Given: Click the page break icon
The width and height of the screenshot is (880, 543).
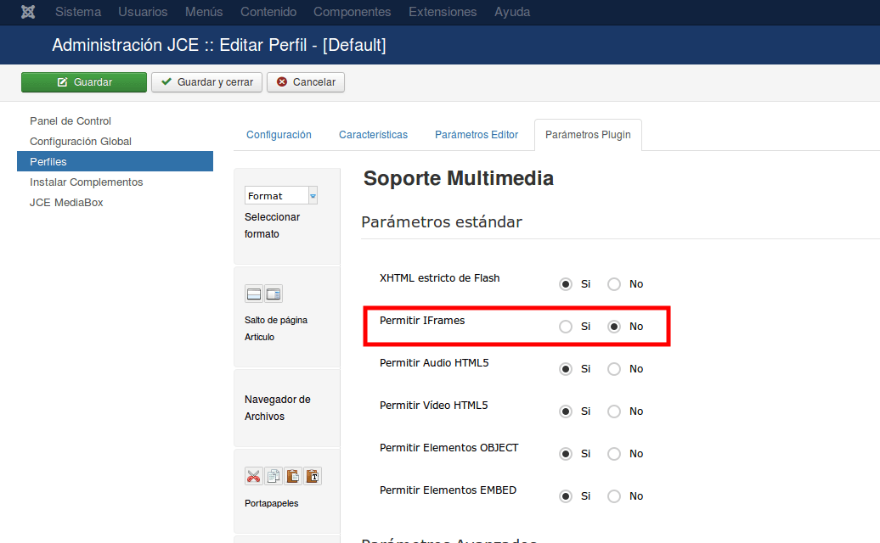Looking at the screenshot, I should [x=254, y=294].
